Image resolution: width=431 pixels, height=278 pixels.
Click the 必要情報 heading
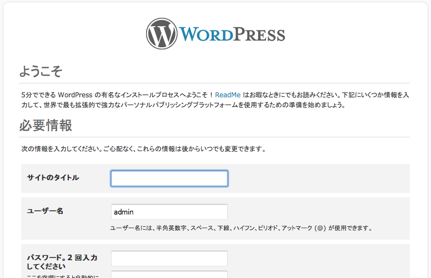[46, 125]
